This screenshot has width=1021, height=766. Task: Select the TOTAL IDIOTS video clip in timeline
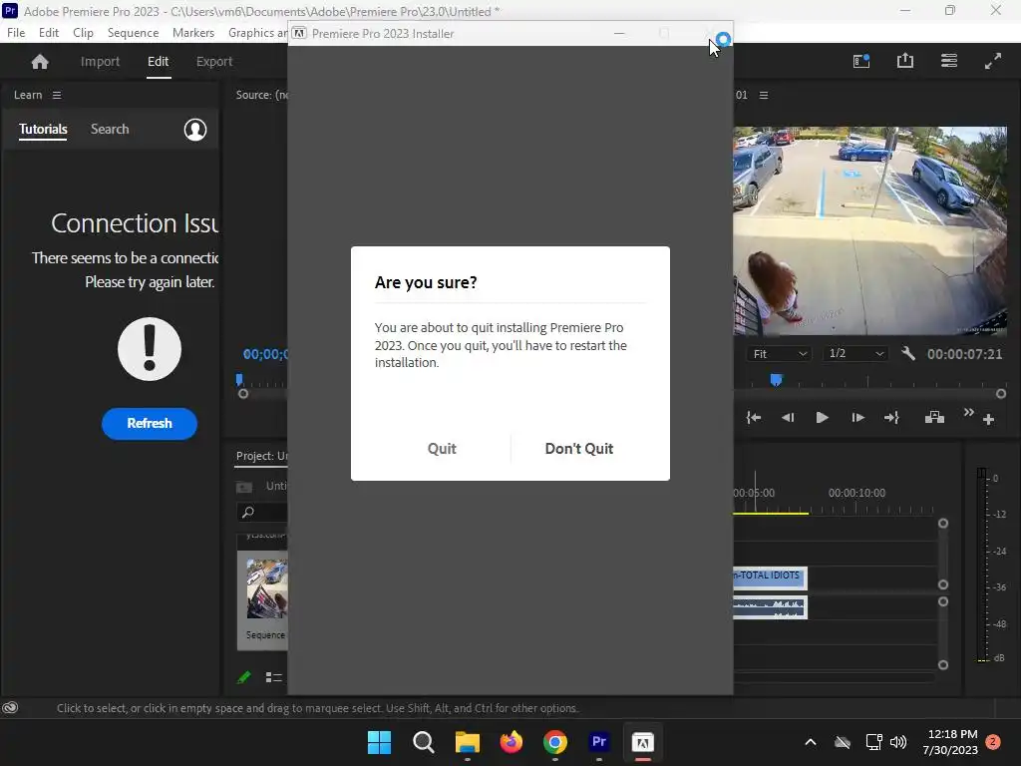tap(771, 577)
